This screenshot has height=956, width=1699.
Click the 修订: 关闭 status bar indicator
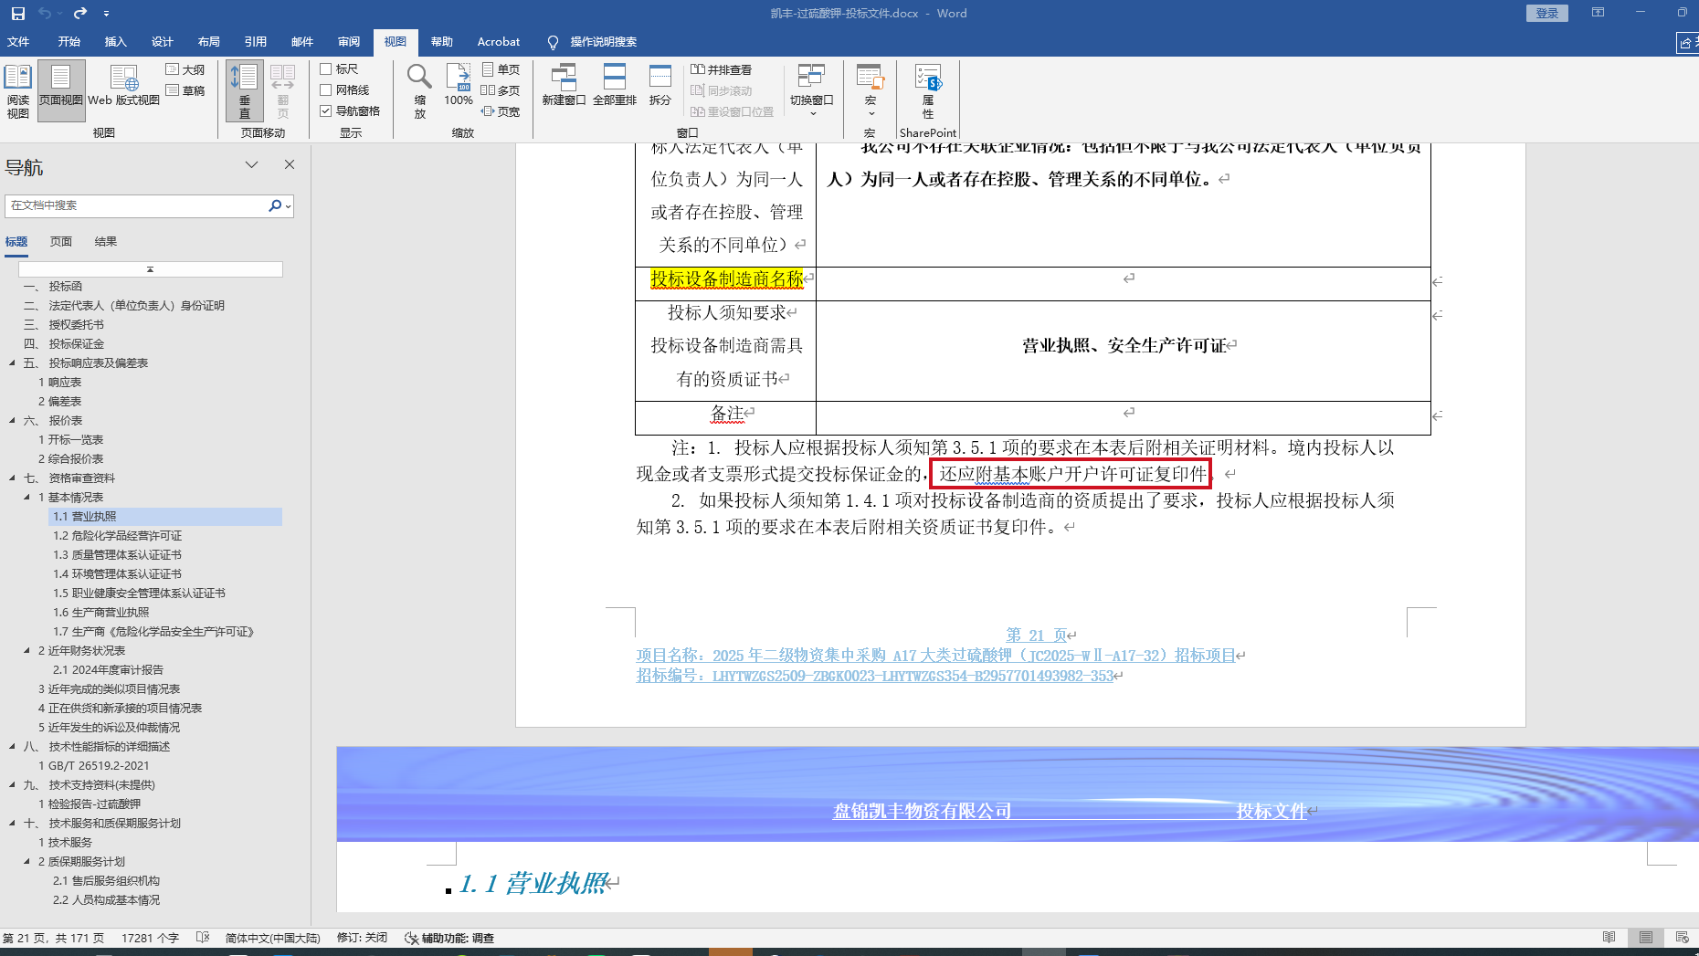point(362,938)
